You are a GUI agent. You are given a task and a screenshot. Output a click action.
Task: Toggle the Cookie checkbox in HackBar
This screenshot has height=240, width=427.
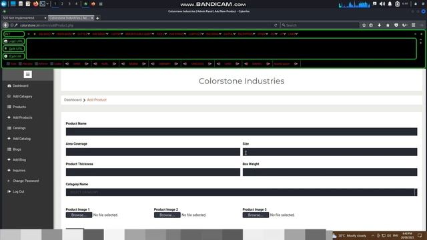(52, 64)
